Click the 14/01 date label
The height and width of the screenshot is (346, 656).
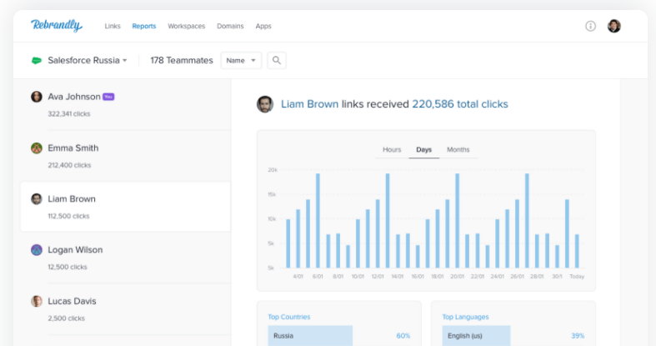click(398, 277)
